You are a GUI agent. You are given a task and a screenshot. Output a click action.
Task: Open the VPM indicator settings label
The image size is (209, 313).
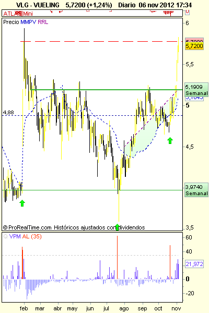tap(15, 236)
